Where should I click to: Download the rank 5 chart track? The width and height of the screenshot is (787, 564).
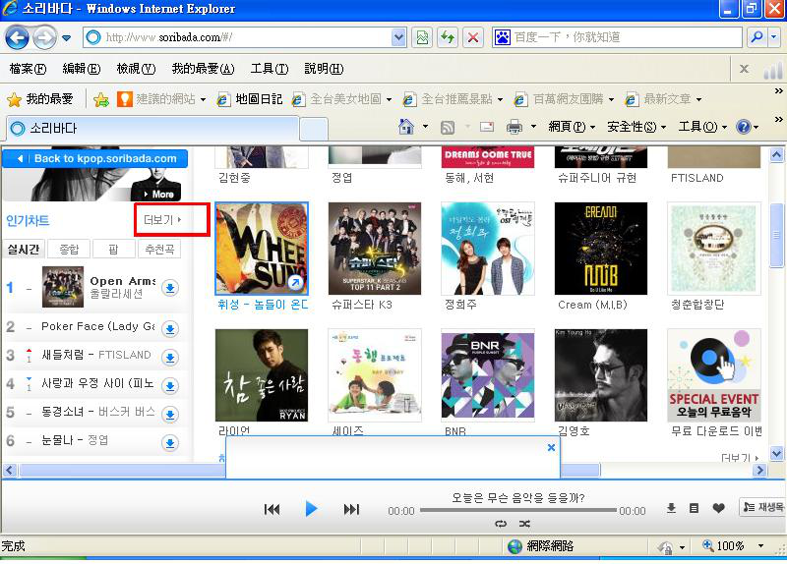coord(170,415)
